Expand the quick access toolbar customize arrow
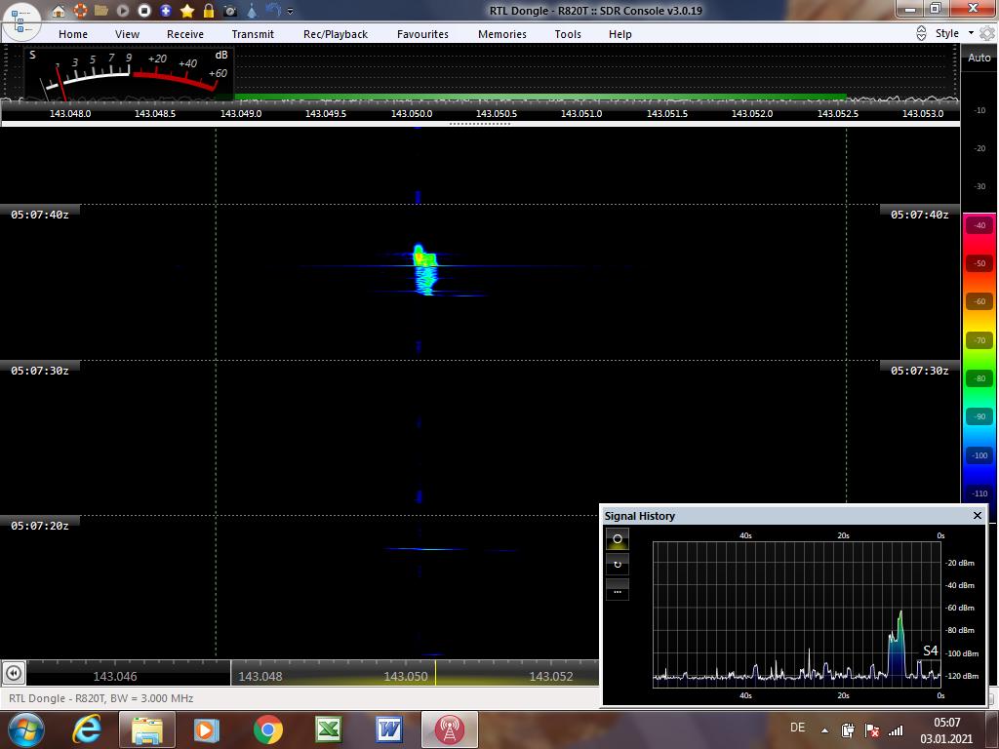 (291, 11)
